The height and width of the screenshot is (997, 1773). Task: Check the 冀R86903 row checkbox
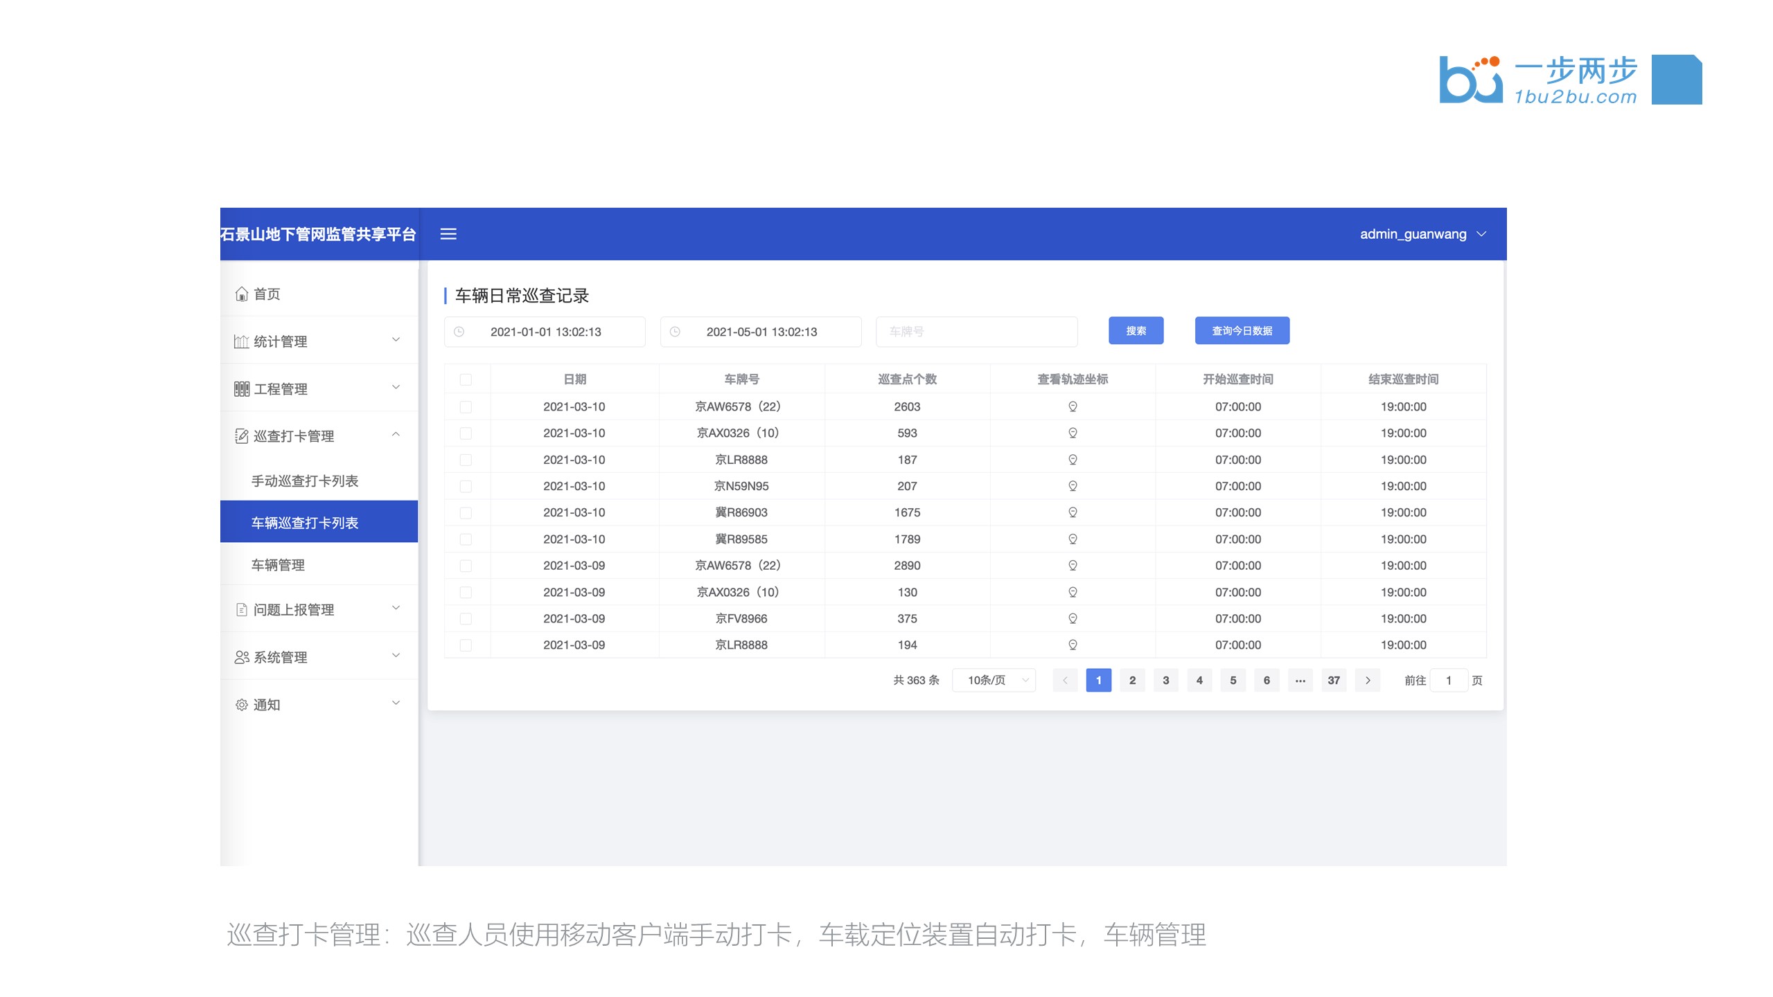pyautogui.click(x=466, y=512)
